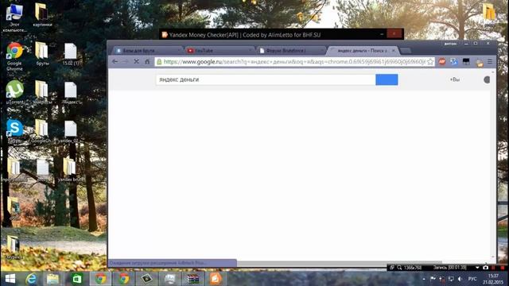Stop loading the page with X button
This screenshot has height=286, width=509.
click(x=136, y=61)
